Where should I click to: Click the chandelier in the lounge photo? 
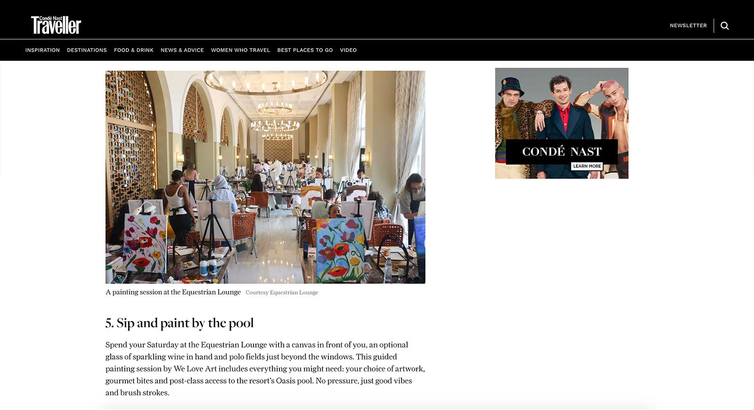(x=266, y=82)
